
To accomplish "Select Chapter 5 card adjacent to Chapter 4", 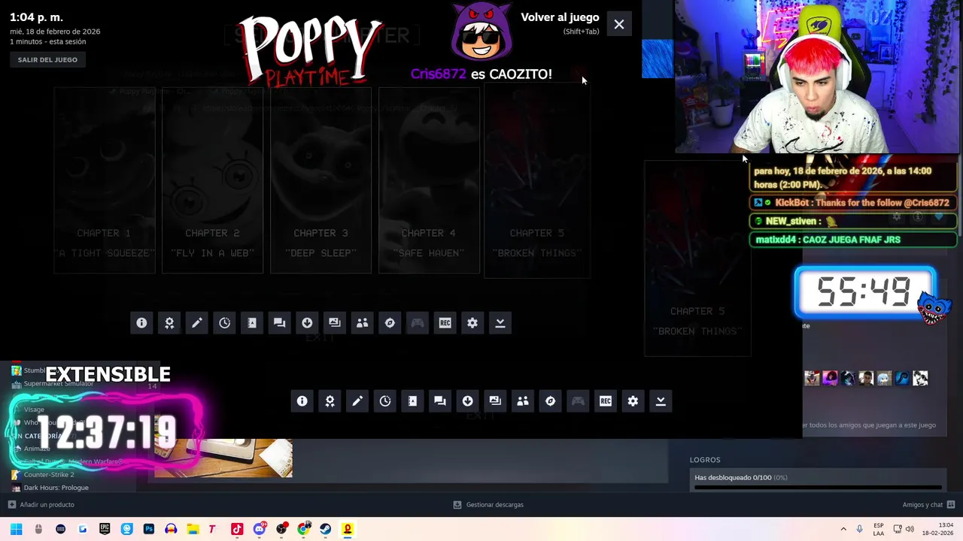I will pyautogui.click(x=536, y=180).
